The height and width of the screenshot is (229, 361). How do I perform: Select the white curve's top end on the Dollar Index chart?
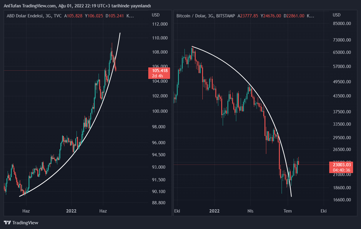pyautogui.click(x=120, y=33)
